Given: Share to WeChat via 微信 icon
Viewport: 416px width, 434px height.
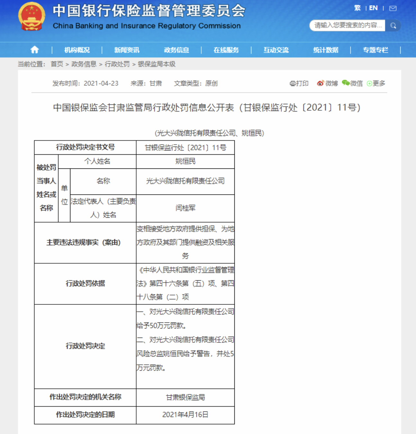Looking at the screenshot, I should click(352, 84).
